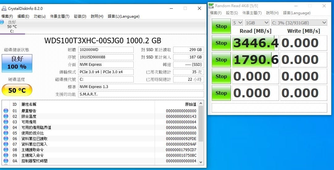
Task: Click the 介面 field NVM Express
Action: tap(106, 64)
